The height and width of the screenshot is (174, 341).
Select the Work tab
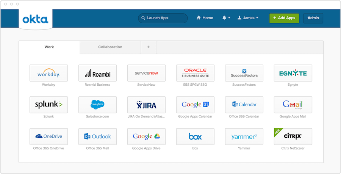49,47
